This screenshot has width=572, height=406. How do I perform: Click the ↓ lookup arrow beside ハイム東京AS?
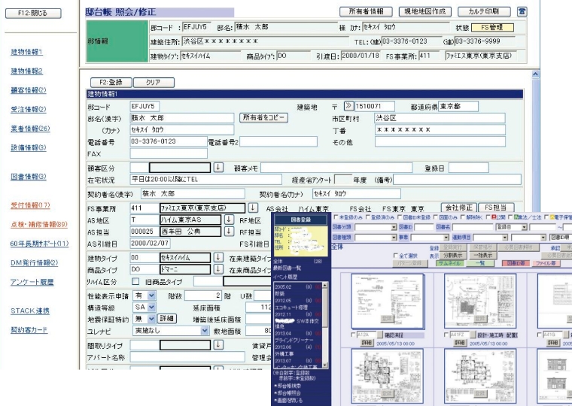coord(229,219)
